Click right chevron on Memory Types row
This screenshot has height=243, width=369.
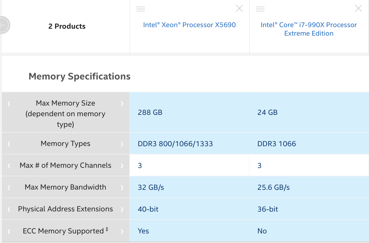pyautogui.click(x=122, y=144)
